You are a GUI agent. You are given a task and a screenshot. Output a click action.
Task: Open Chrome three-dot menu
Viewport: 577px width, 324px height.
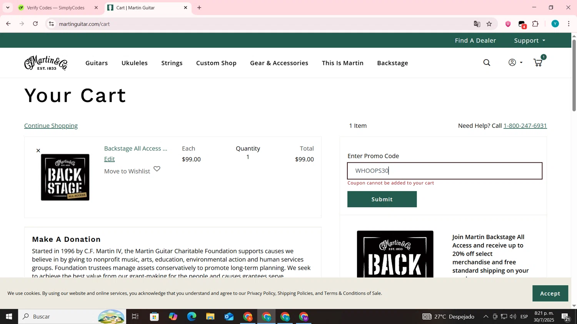click(569, 24)
